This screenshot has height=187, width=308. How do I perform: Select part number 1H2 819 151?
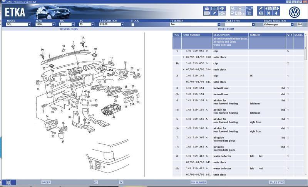coord(195,94)
